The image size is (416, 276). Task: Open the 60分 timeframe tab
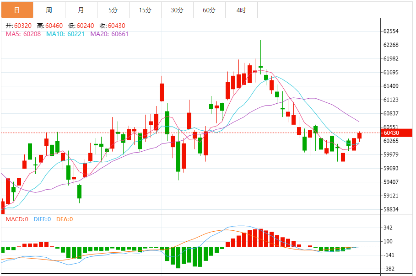[x=209, y=10]
